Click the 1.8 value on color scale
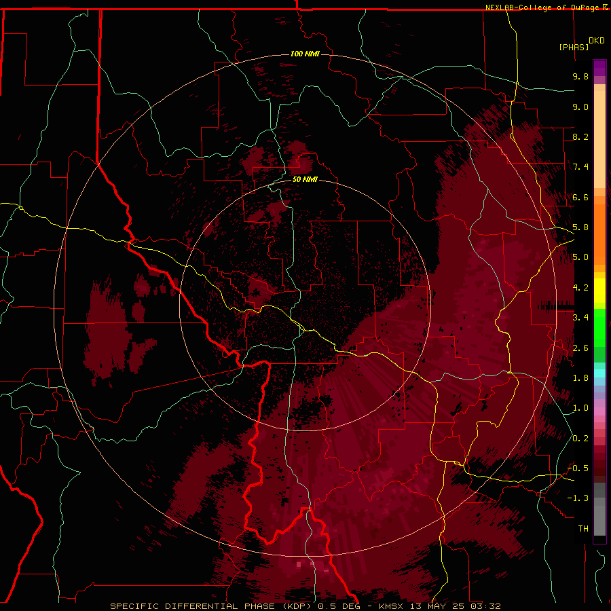The width and height of the screenshot is (611, 611). click(580, 378)
